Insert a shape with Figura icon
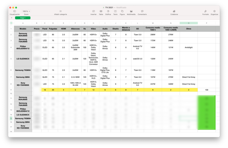This screenshot has height=148, width=228. click(122, 11)
